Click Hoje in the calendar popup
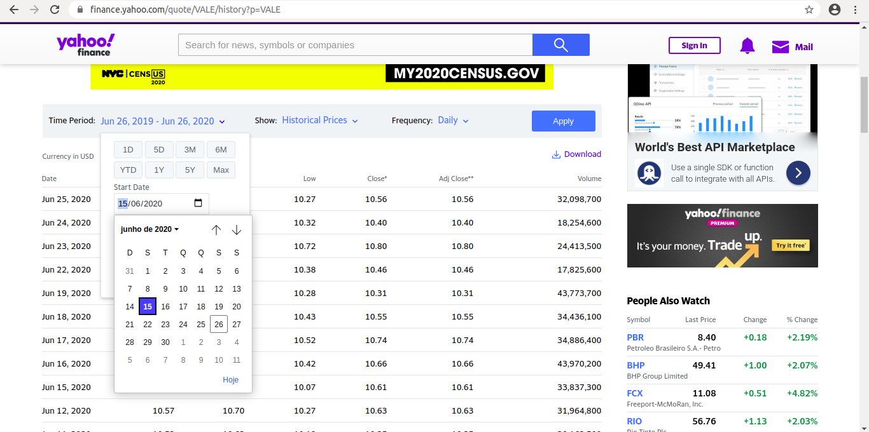This screenshot has width=869, height=432. click(230, 379)
